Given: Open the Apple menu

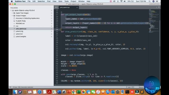Looking at the screenshot, I should (x=12, y=1).
